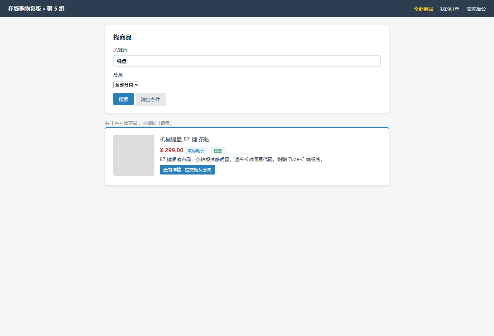Go to 我的订单 page
The image size is (494, 336).
pyautogui.click(x=450, y=9)
